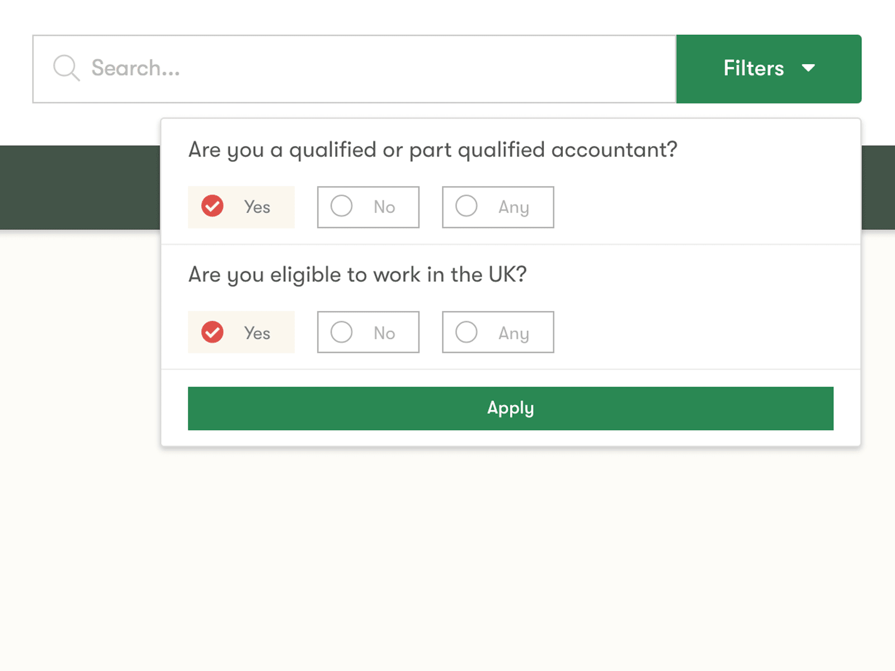Screen dimensions: 895x671
Task: Deselect Yes on the accountant question
Action: point(241,206)
